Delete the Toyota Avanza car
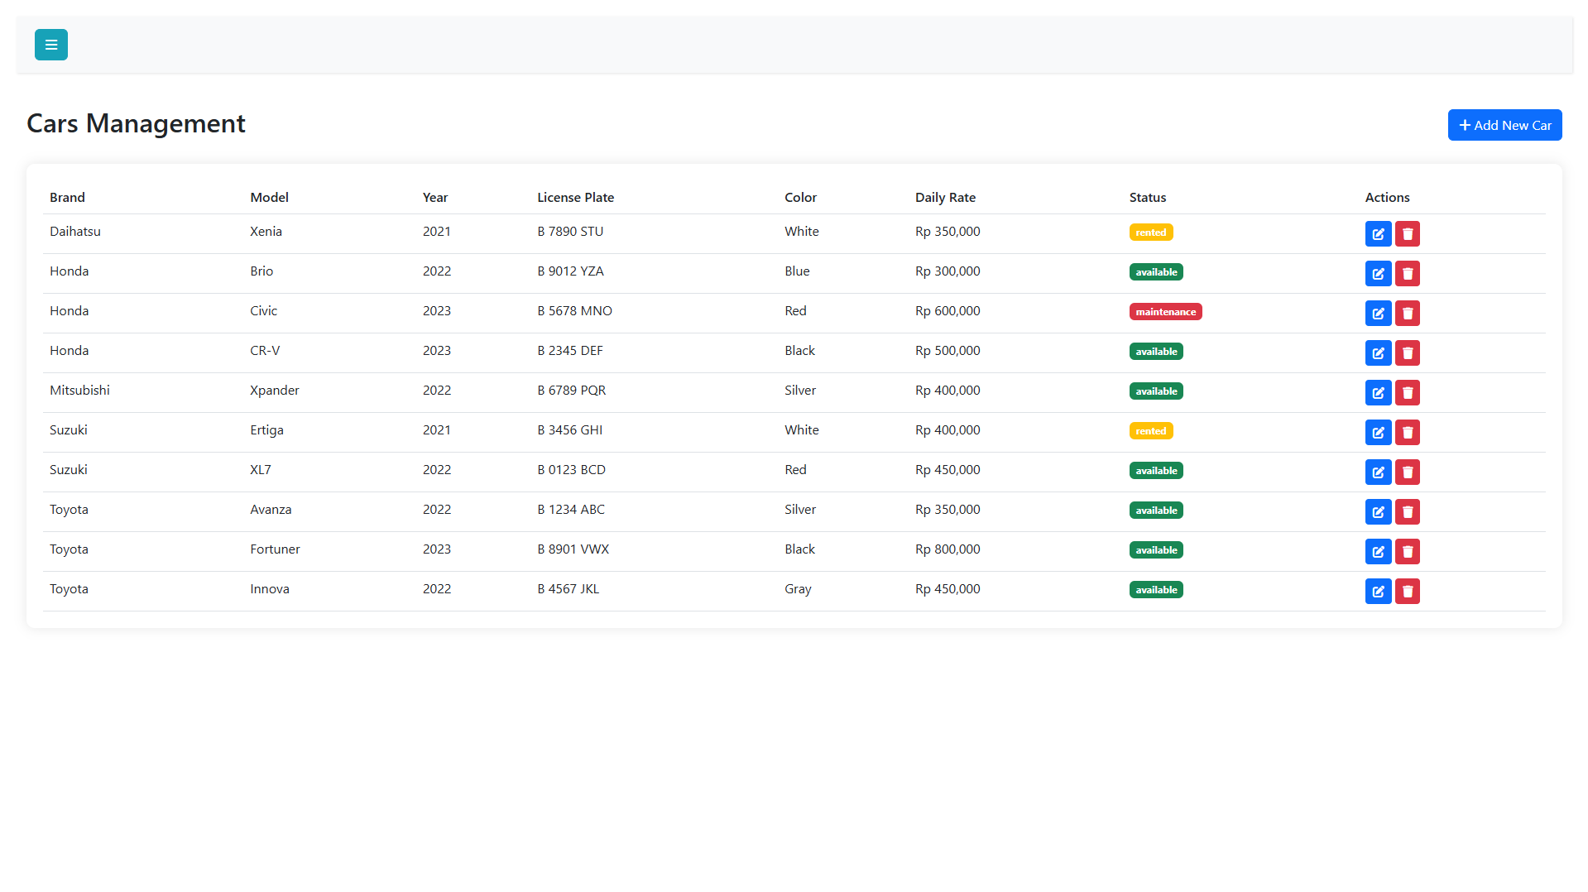Image resolution: width=1588 pixels, height=892 pixels. click(x=1408, y=512)
